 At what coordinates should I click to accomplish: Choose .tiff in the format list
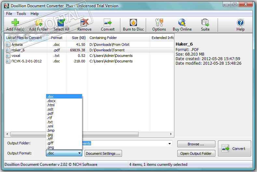pyautogui.click(x=64, y=139)
